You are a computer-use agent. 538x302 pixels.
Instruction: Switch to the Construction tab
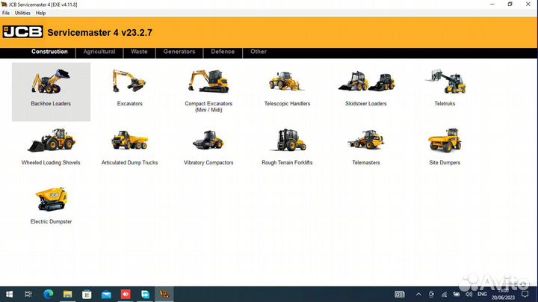point(49,52)
